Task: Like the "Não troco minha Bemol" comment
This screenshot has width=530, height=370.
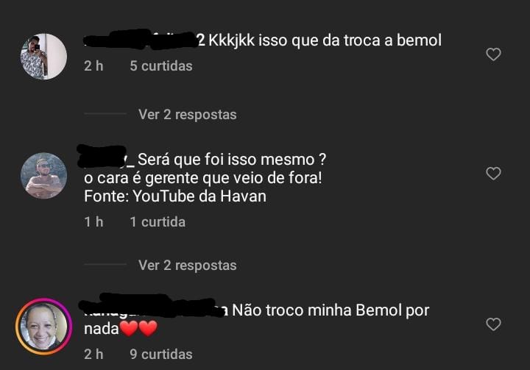Action: (x=493, y=324)
